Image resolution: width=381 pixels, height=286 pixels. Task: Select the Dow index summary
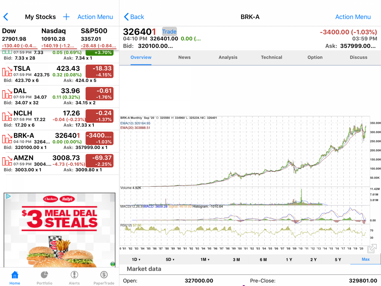(20, 38)
